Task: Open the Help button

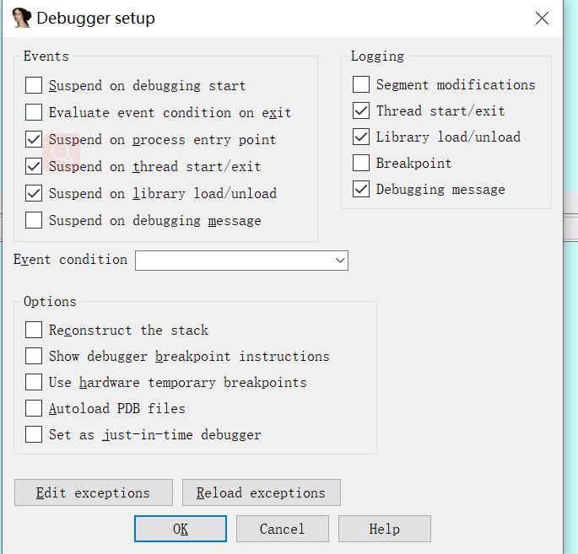Action: 385,529
